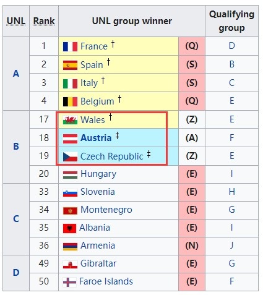
Task: Click the Rank column header abbreviation
Action: click(x=44, y=21)
